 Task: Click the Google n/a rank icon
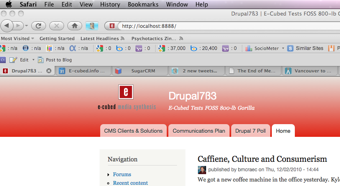(2, 48)
